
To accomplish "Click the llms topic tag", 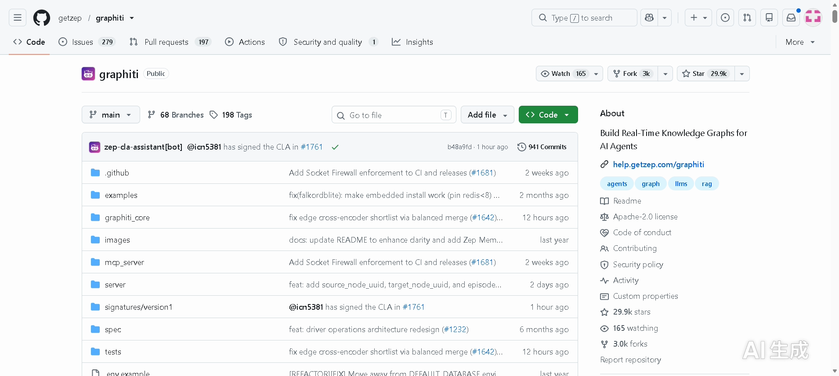I will click(681, 184).
